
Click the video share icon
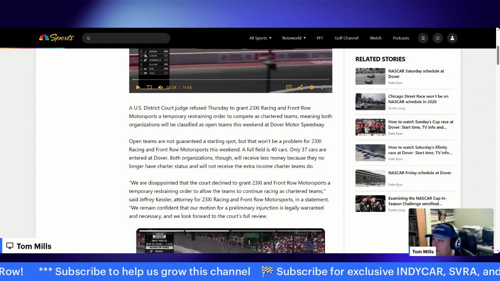pyautogui.click(x=300, y=87)
